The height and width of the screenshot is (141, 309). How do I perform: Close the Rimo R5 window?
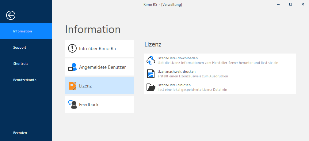tap(303, 4)
